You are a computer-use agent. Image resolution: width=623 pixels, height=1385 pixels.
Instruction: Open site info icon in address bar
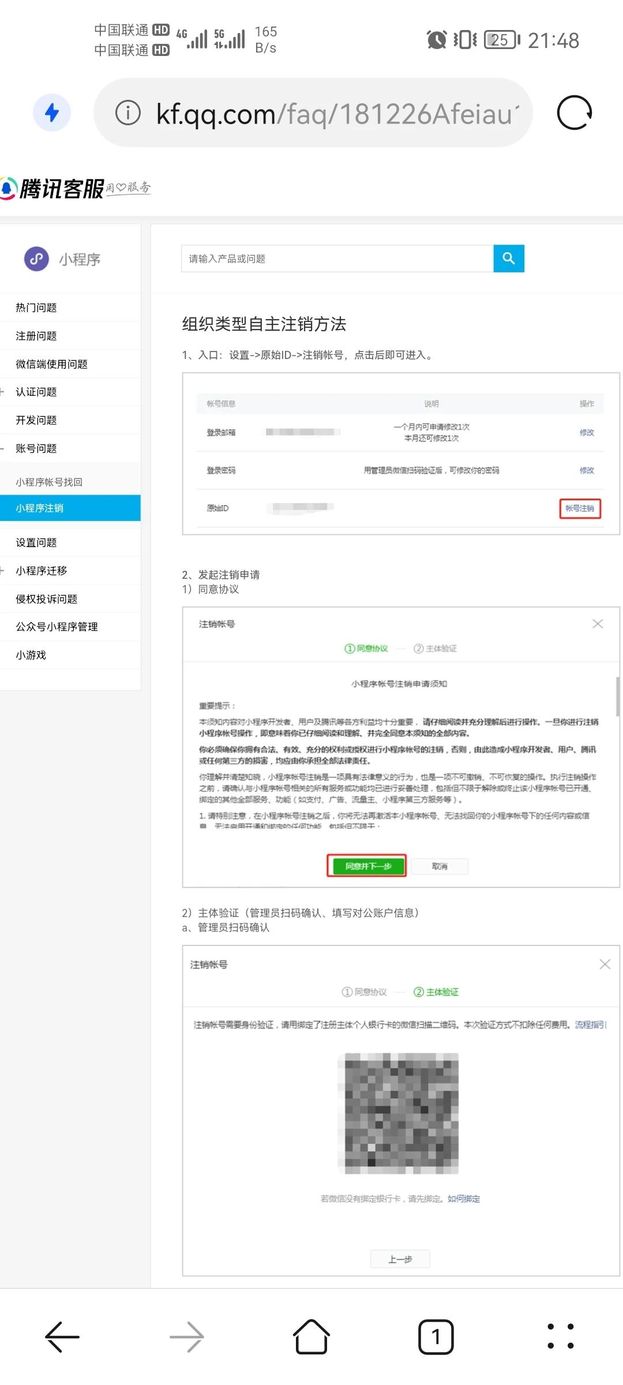[128, 113]
